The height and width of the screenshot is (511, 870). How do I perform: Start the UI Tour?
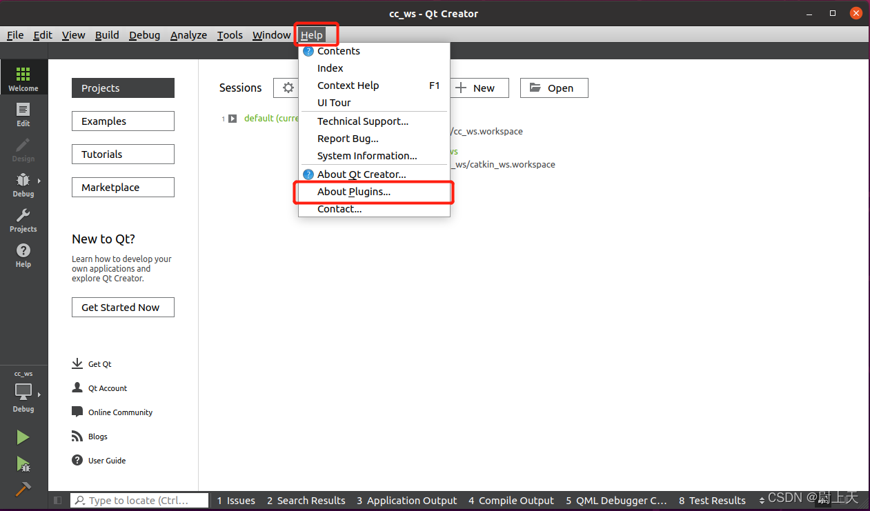374,103
